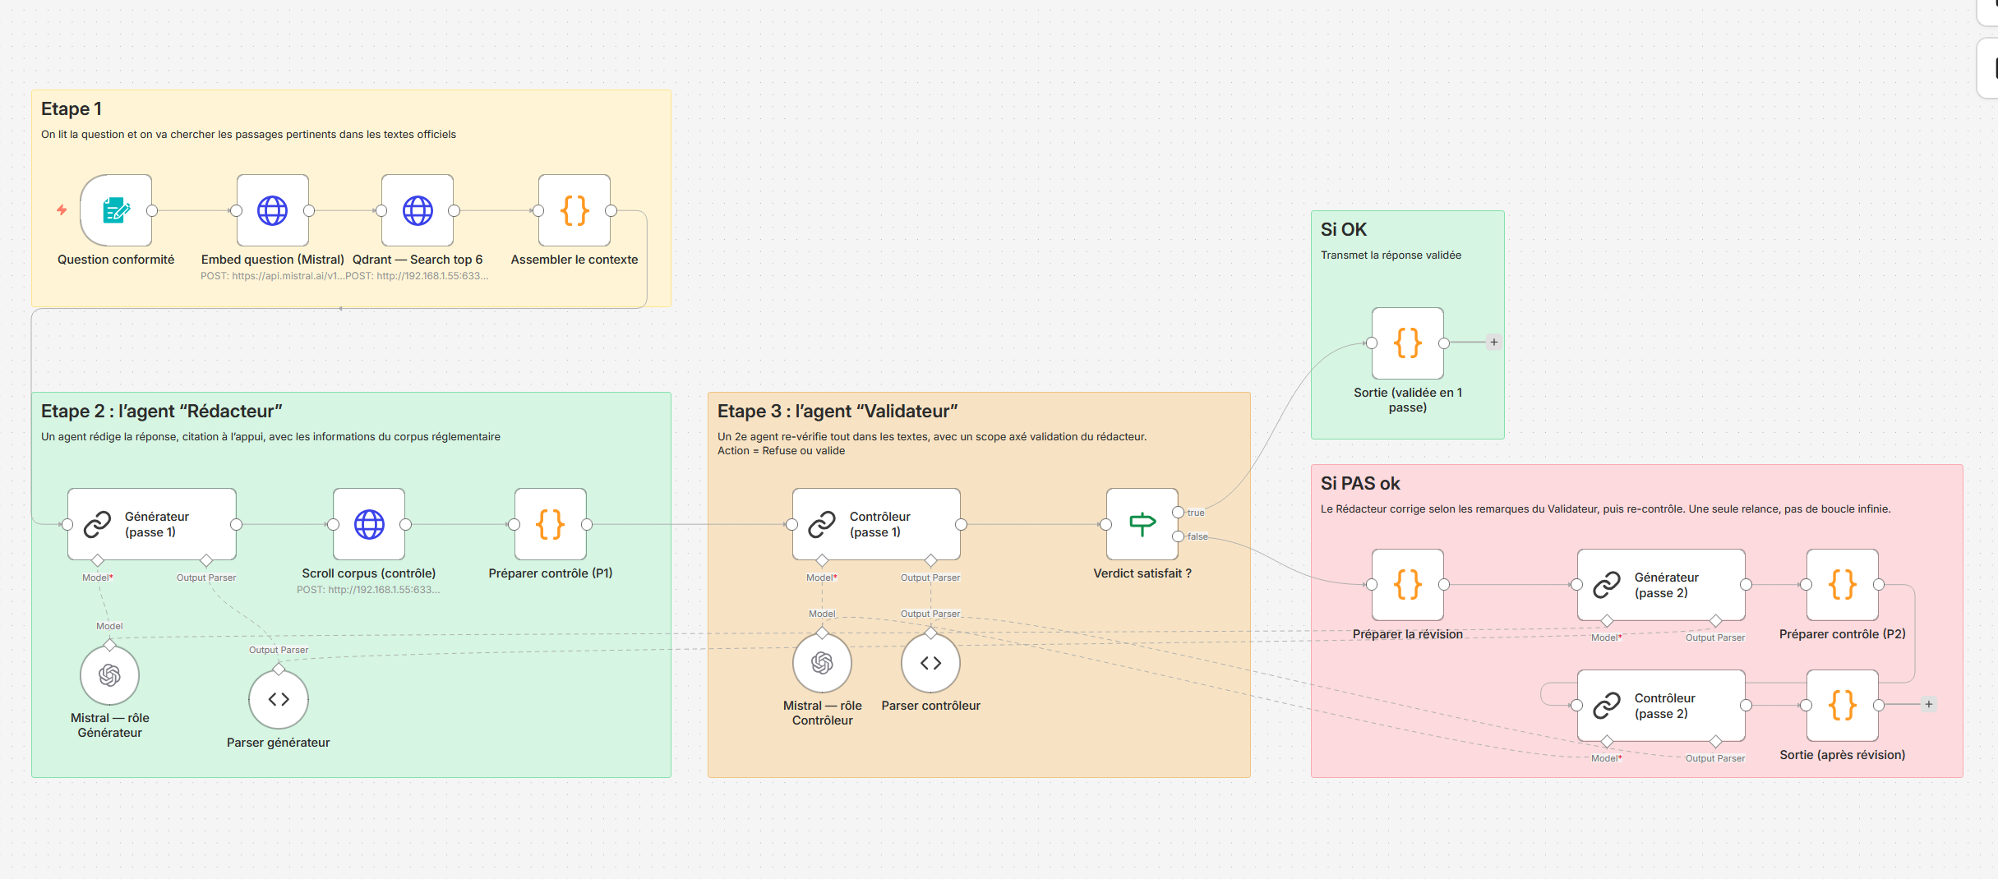Image resolution: width=1998 pixels, height=879 pixels.
Task: Click plus button after Sortie (validée en 1 passe)
Action: 1494,343
